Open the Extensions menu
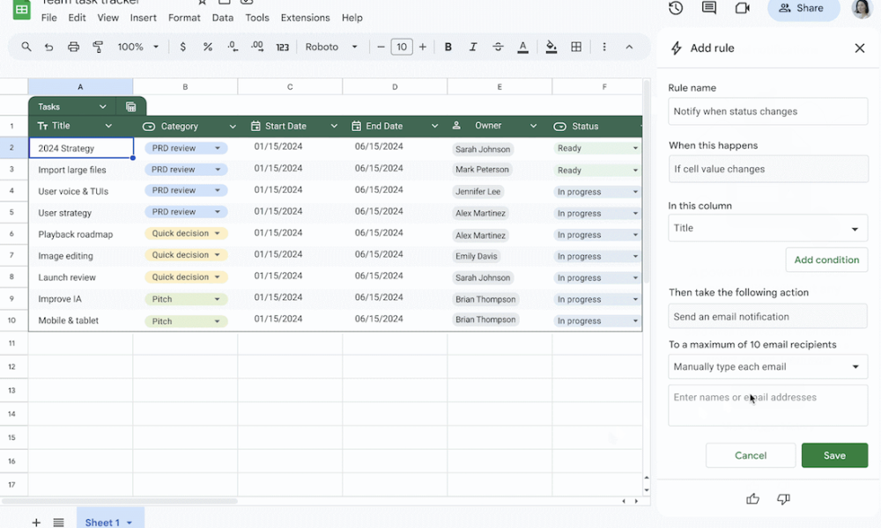The height and width of the screenshot is (528, 881). 305,18
